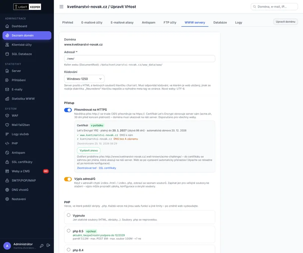
Task: Open Nastavení in the sidebar
Action: tap(27, 199)
